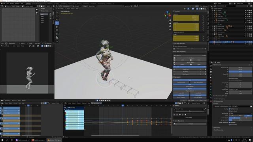Screen dimensions: 253x142
Task: Select the Transform tool in viewport toolbar
Action: [x=57, y=30]
